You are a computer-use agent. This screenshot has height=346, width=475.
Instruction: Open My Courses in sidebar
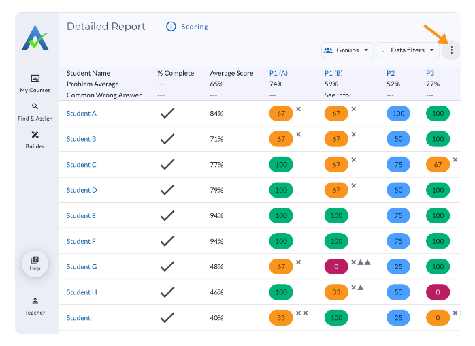tap(35, 84)
